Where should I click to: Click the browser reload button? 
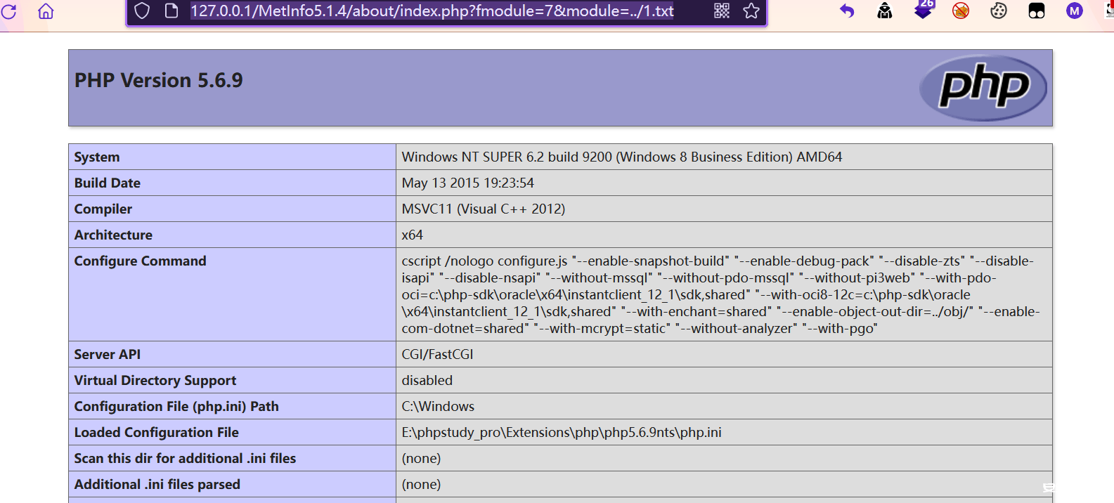pyautogui.click(x=8, y=11)
